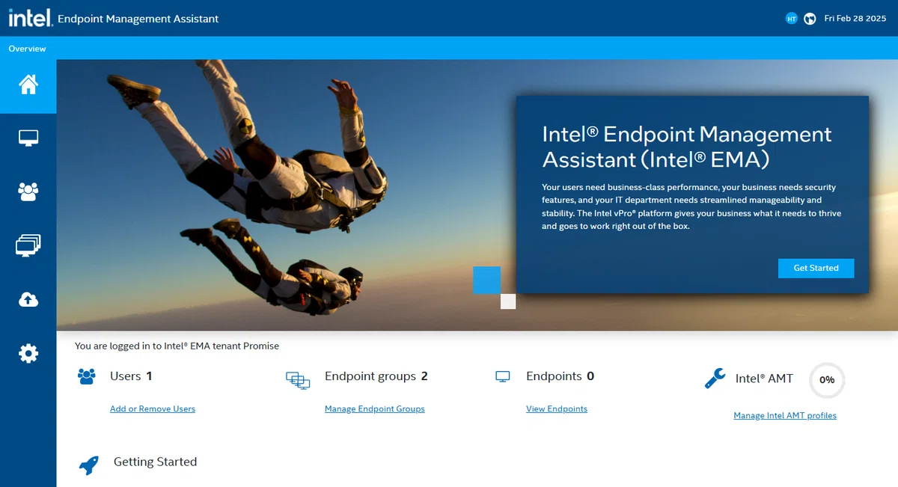The height and width of the screenshot is (487, 898).
Task: Click the Intel AMT label text
Action: click(764, 379)
